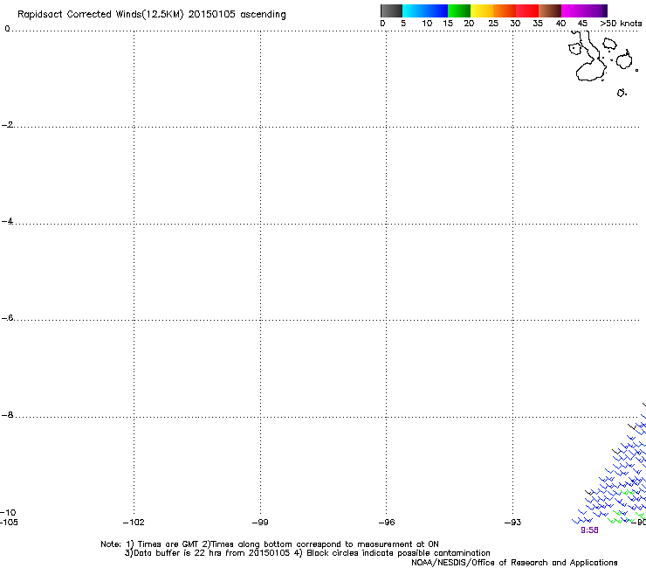This screenshot has height=568, width=646.
Task: Click the -10 latitude axis label
Action: tap(8, 513)
